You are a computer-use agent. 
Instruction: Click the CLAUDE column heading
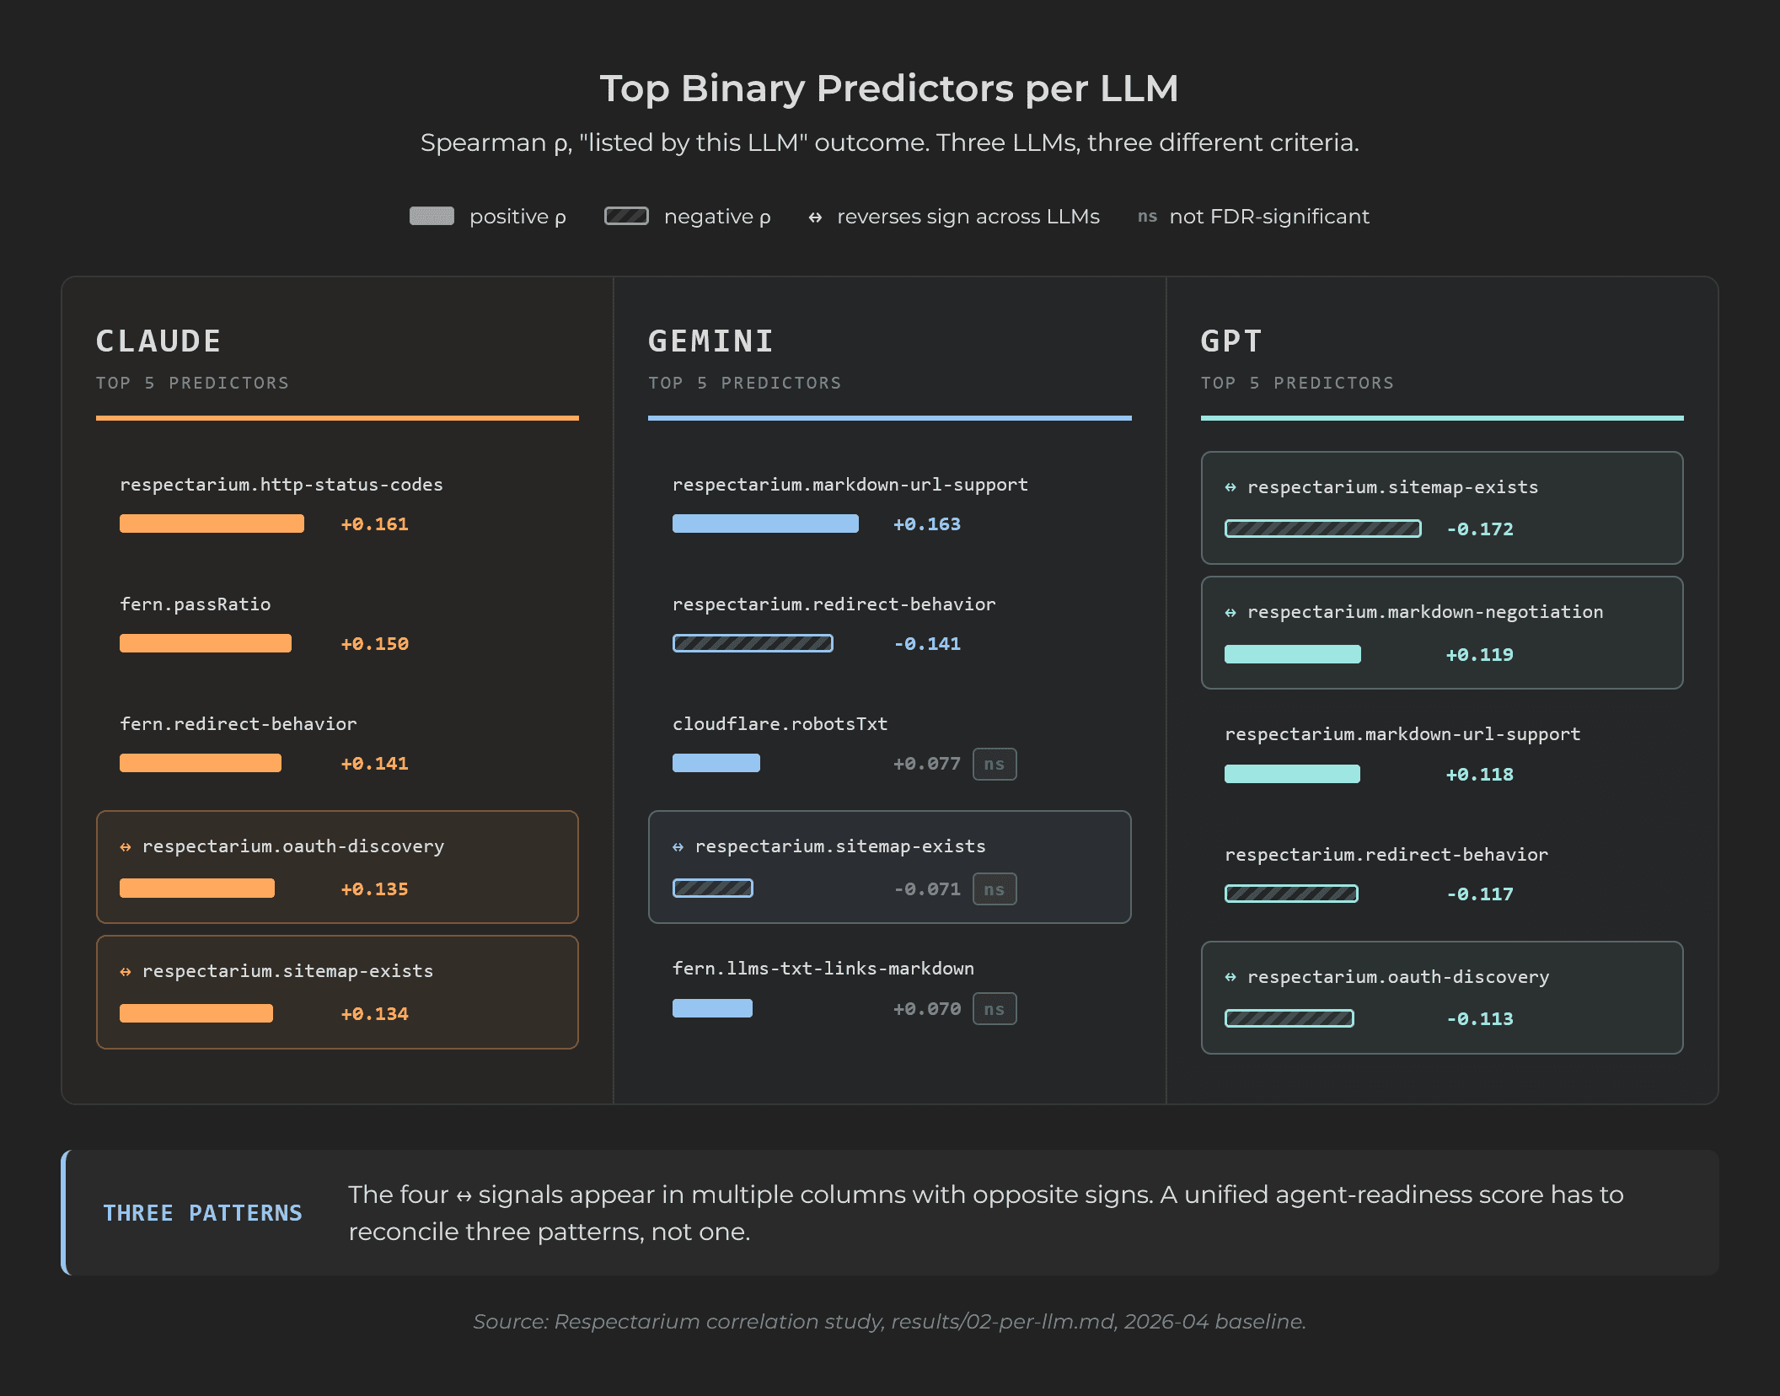(158, 341)
